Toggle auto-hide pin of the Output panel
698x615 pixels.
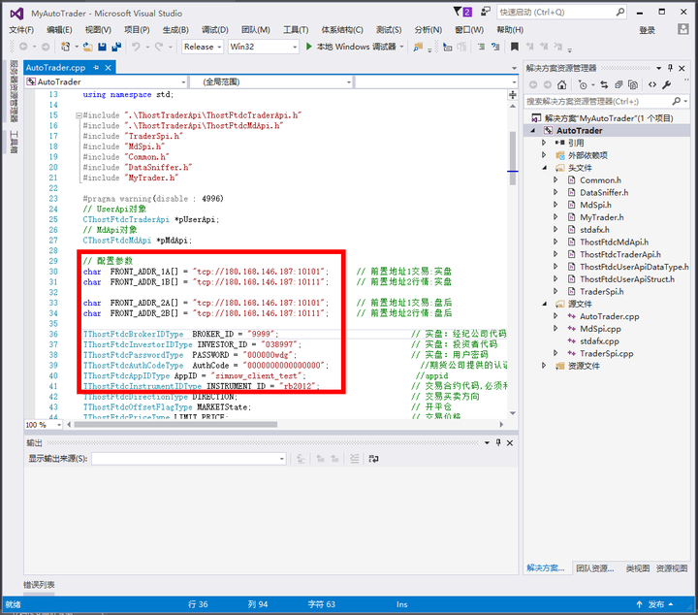tap(498, 442)
